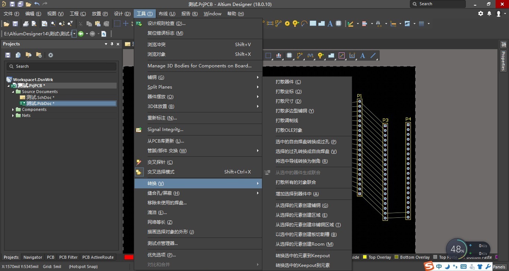Open the file path dropdown arrow
The height and width of the screenshot is (271, 509).
click(x=74, y=34)
